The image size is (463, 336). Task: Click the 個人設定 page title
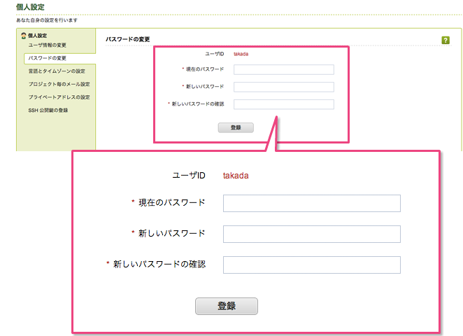[x=30, y=7]
